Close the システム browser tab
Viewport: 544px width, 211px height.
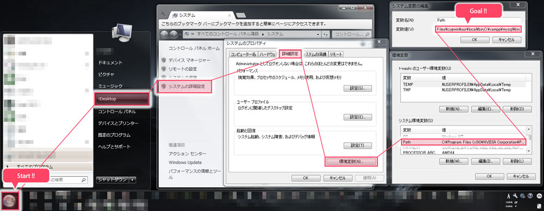229,15
